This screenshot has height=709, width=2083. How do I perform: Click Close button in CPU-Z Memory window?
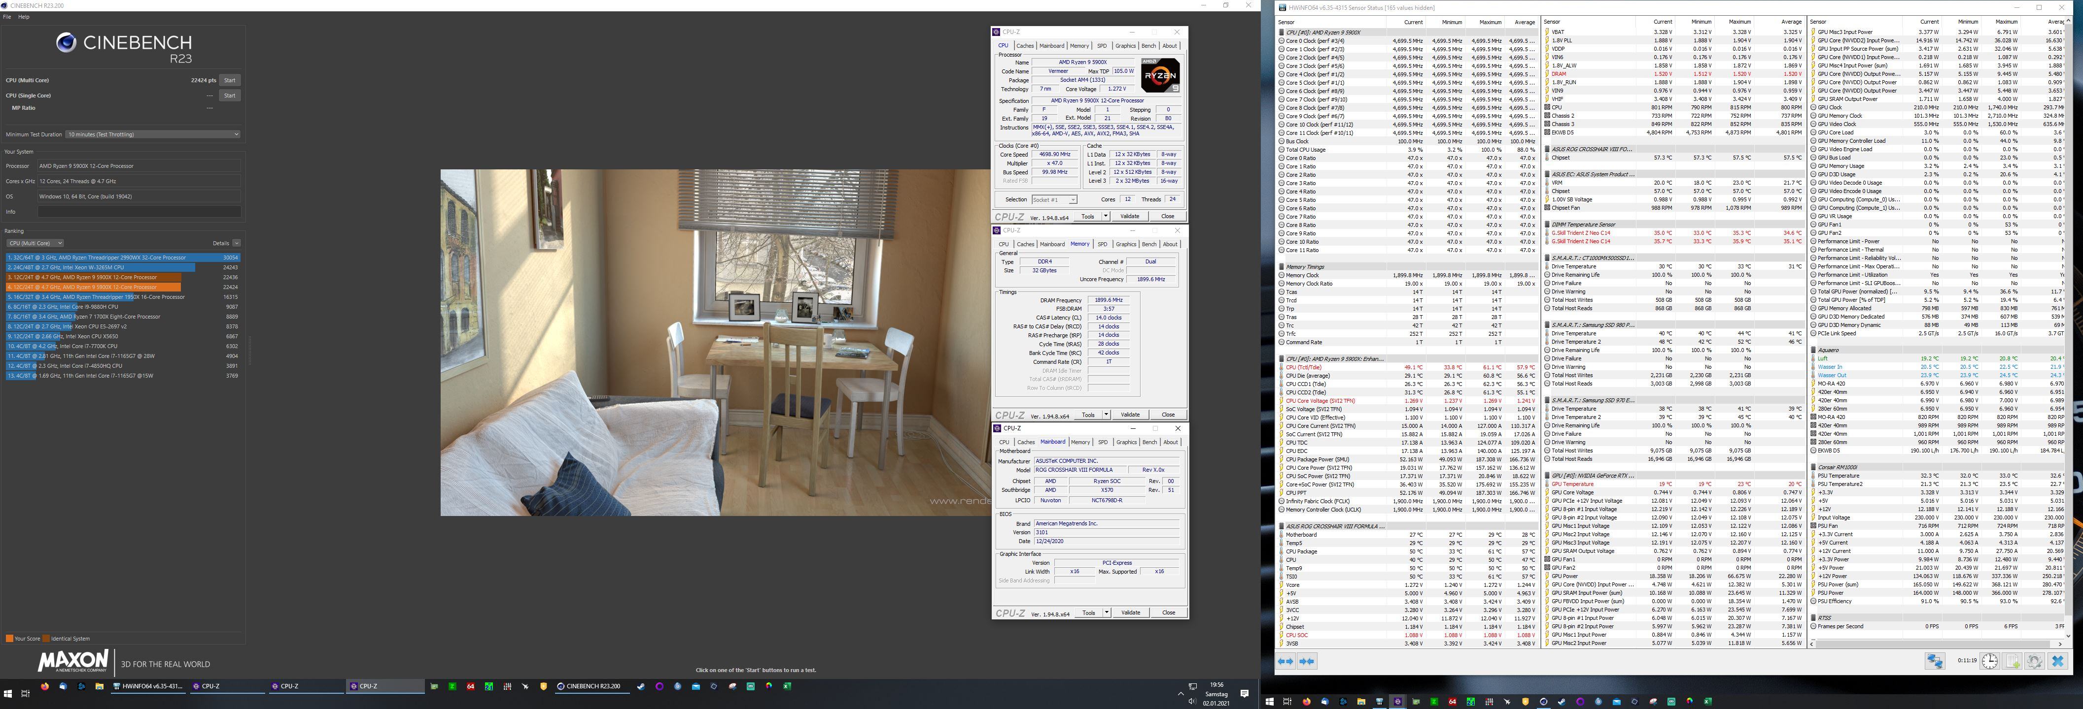pos(1168,414)
